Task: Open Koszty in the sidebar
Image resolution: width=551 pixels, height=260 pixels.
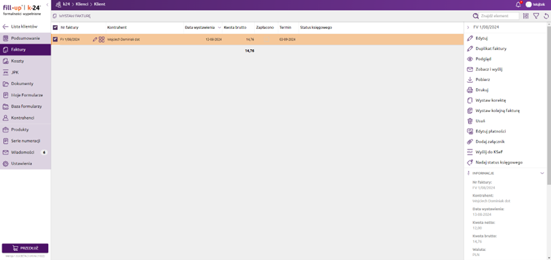Action: (x=25, y=61)
